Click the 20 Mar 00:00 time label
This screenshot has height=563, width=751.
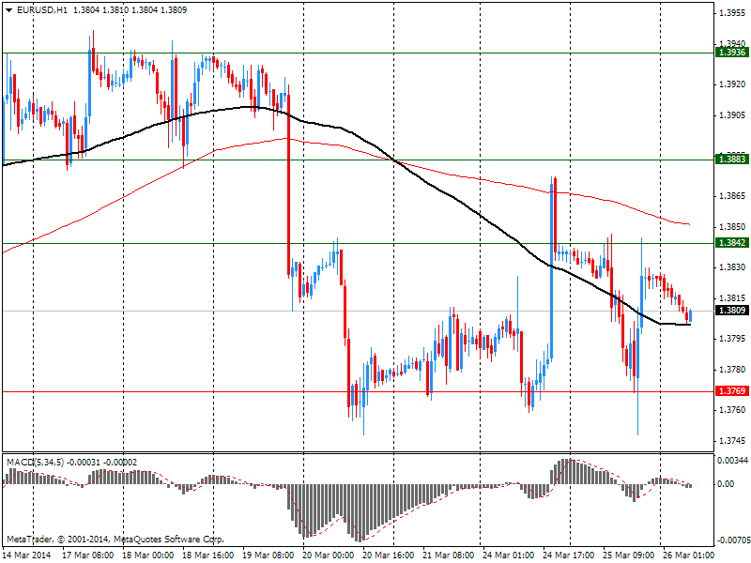coord(330,555)
